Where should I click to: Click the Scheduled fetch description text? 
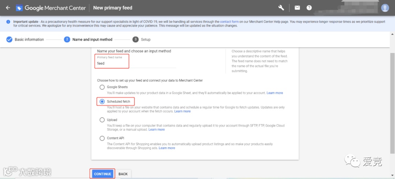pyautogui.click(x=196, y=109)
